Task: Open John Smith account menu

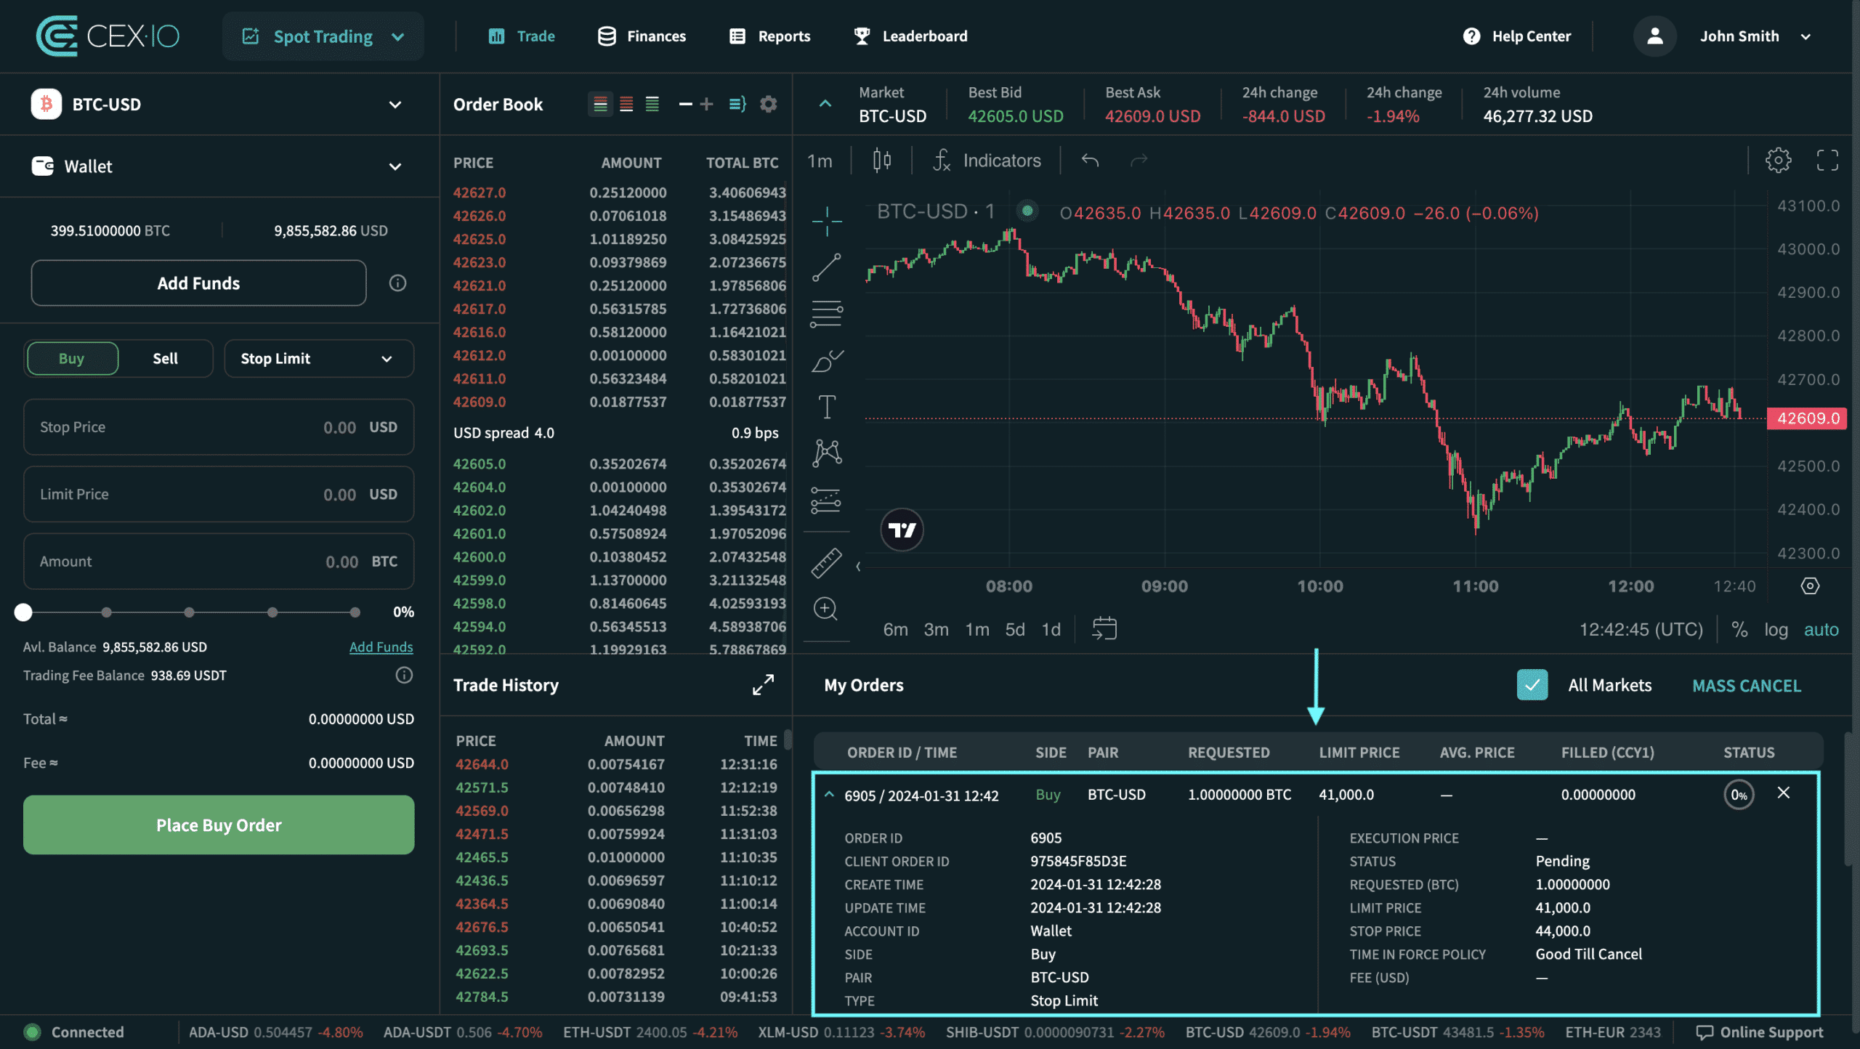Action: pyautogui.click(x=1722, y=36)
